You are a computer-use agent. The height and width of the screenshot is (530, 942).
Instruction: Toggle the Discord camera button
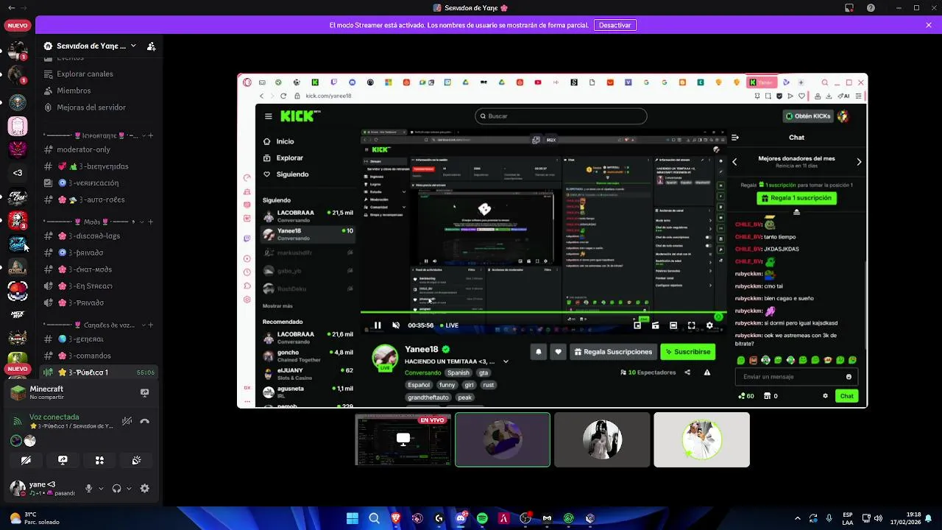tap(26, 460)
